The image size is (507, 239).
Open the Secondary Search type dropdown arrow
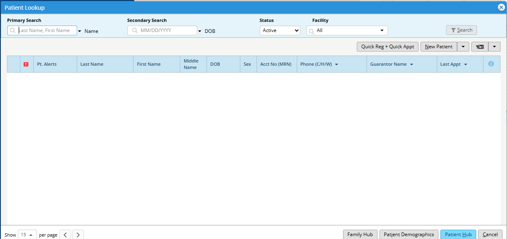[x=200, y=31]
